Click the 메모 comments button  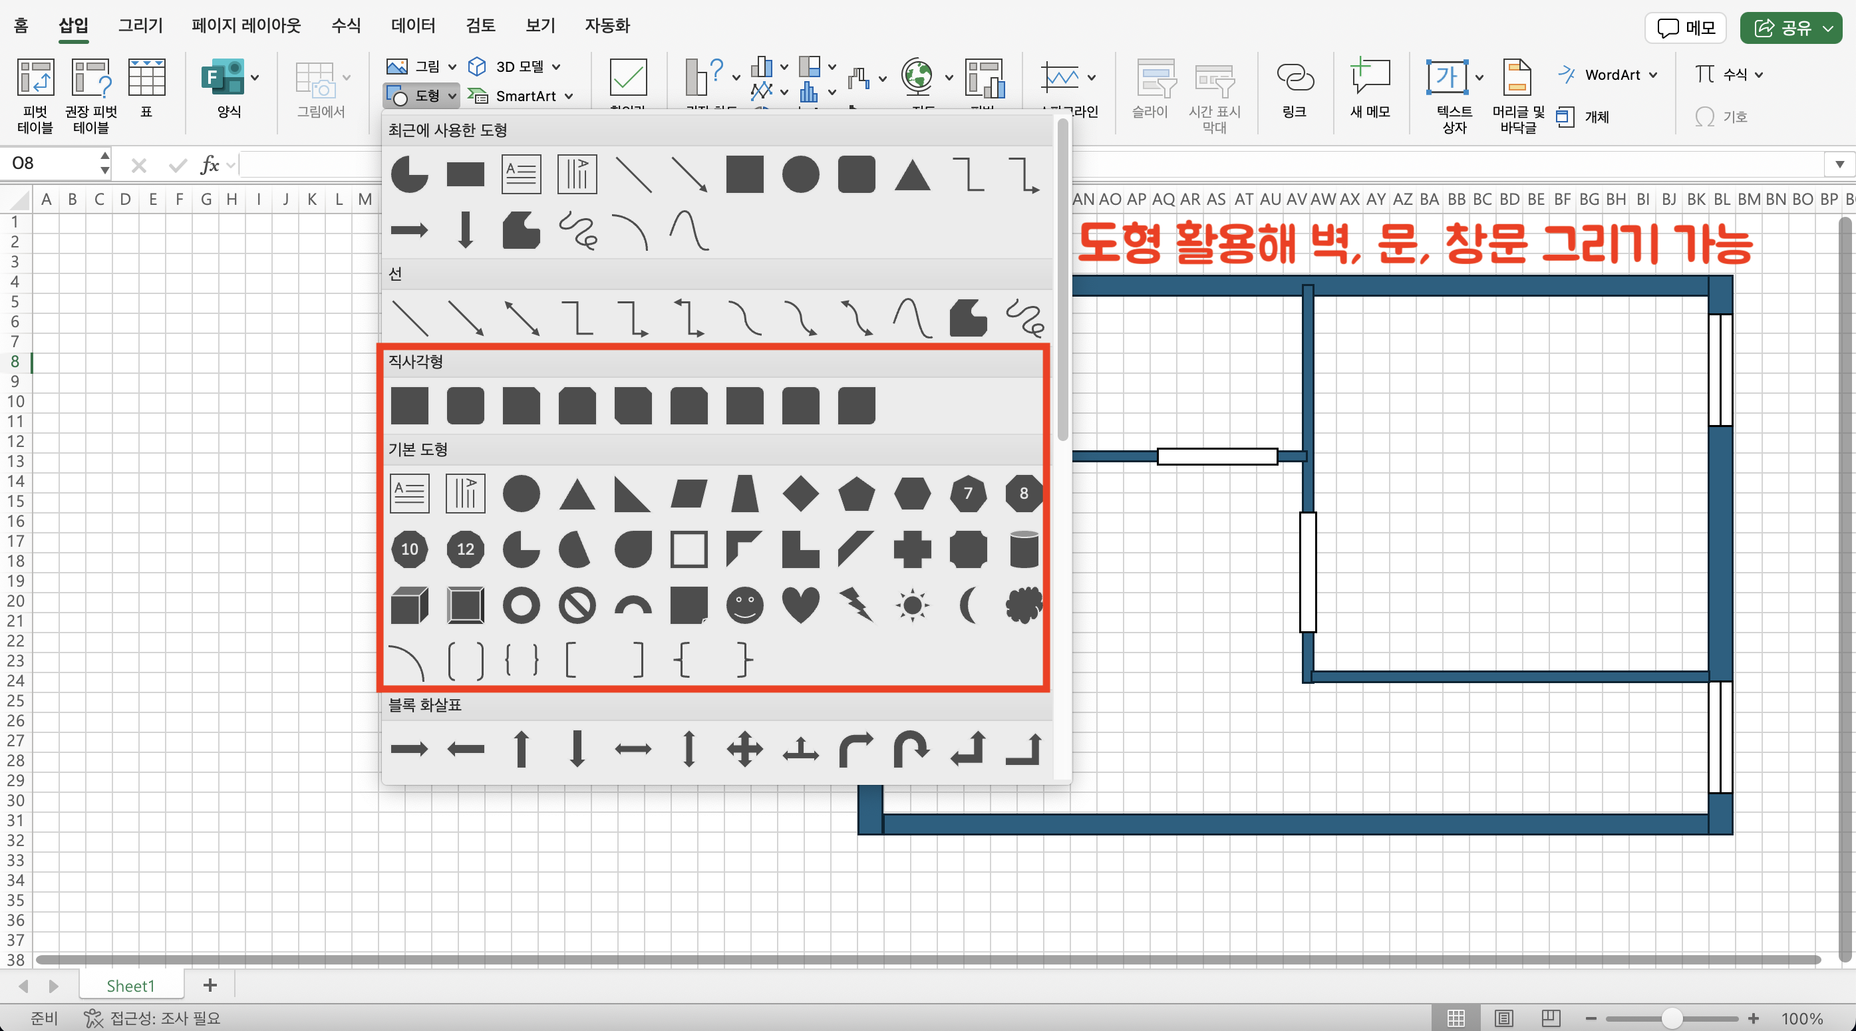1685,28
